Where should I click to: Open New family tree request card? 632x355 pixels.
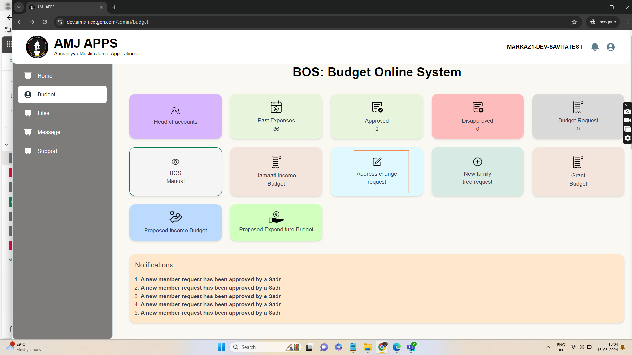pyautogui.click(x=478, y=172)
